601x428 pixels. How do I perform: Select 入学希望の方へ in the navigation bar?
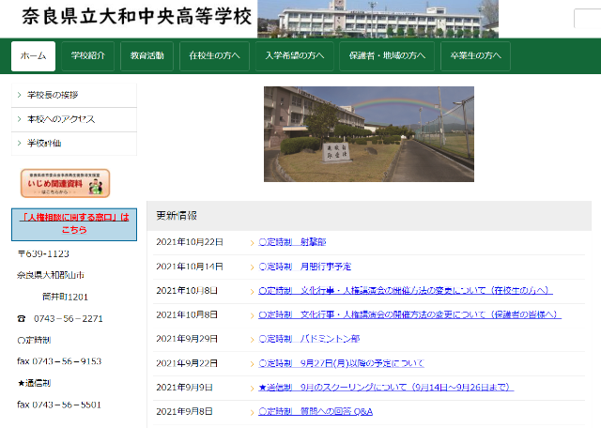294,56
